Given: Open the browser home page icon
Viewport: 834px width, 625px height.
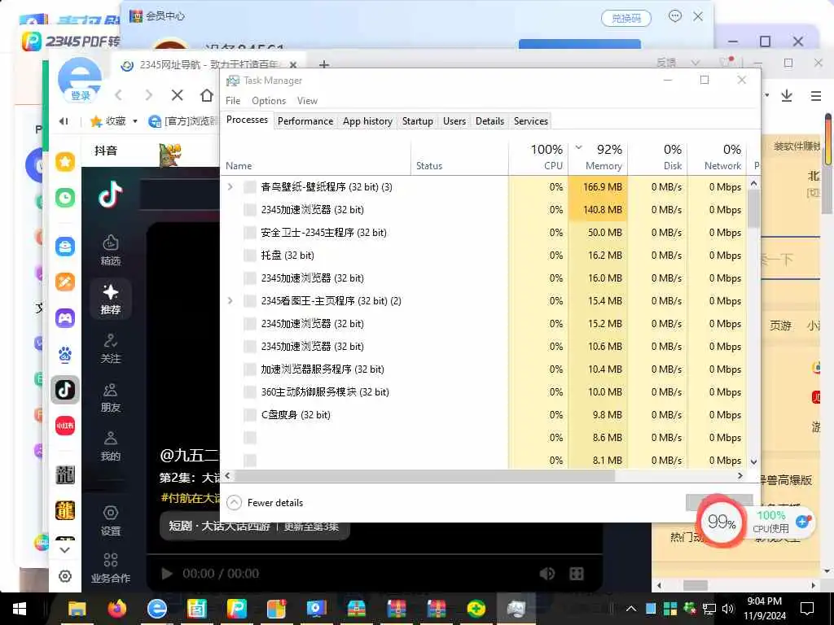Looking at the screenshot, I should (x=206, y=95).
